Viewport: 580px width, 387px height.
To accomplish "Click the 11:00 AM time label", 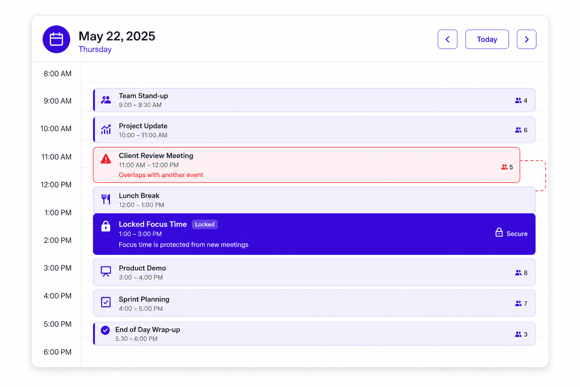I will (56, 157).
